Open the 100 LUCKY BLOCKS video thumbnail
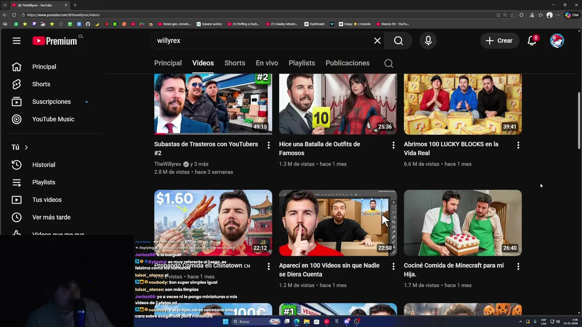 pyautogui.click(x=463, y=104)
